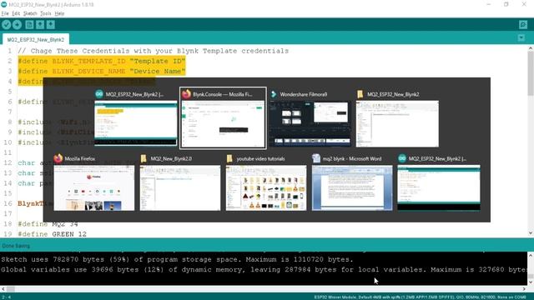Click the line 1 Chage These Credentials comment

(x=154, y=51)
